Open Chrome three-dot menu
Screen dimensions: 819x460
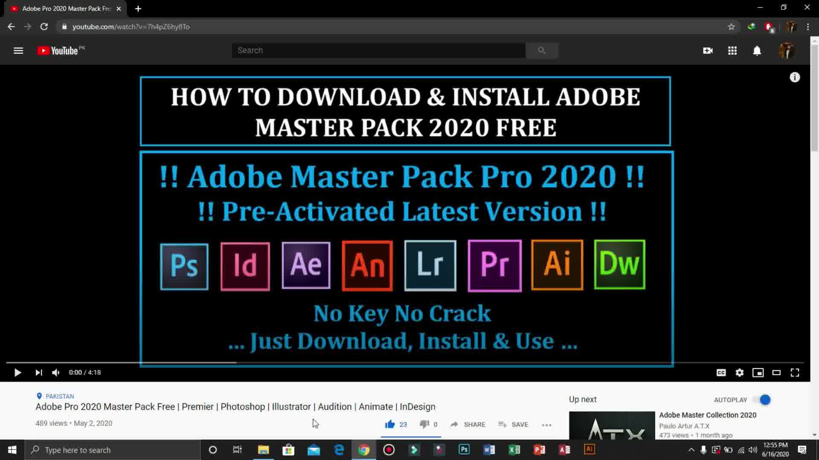pos(808,27)
